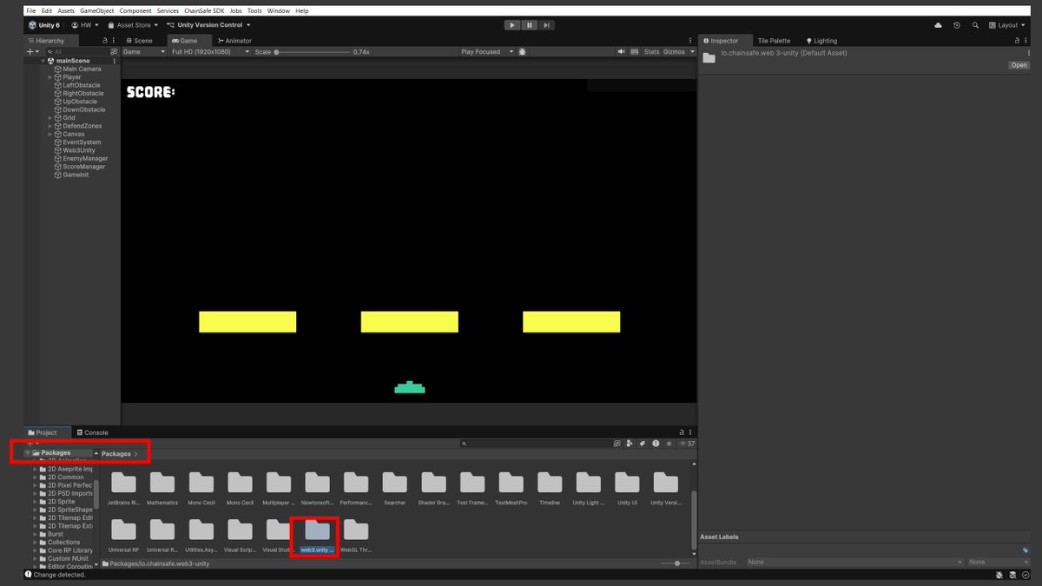Toggle the Hierarchy panel lock icon
1042x586 pixels.
[105, 41]
